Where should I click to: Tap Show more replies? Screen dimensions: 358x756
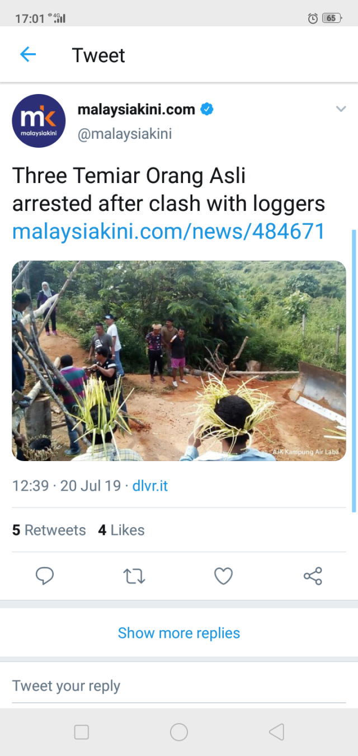click(179, 633)
